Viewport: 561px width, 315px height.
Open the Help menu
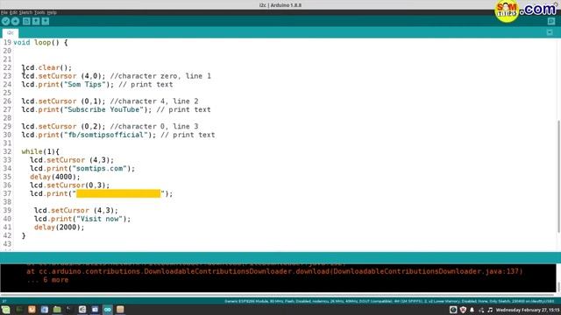coord(52,12)
